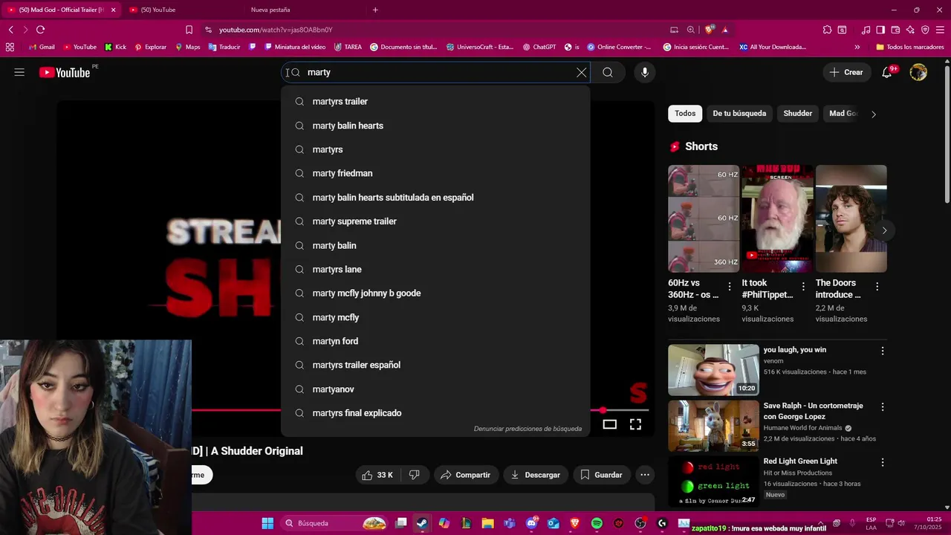Image resolution: width=951 pixels, height=535 pixels.
Task: Open Brave Shields icon
Action: 710,30
